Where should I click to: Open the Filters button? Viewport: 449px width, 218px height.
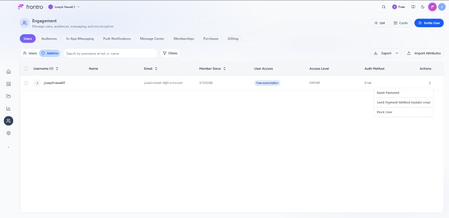(x=170, y=53)
